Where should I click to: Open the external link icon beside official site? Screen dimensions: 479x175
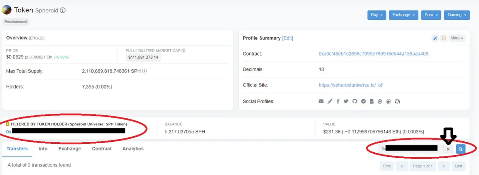coord(381,85)
